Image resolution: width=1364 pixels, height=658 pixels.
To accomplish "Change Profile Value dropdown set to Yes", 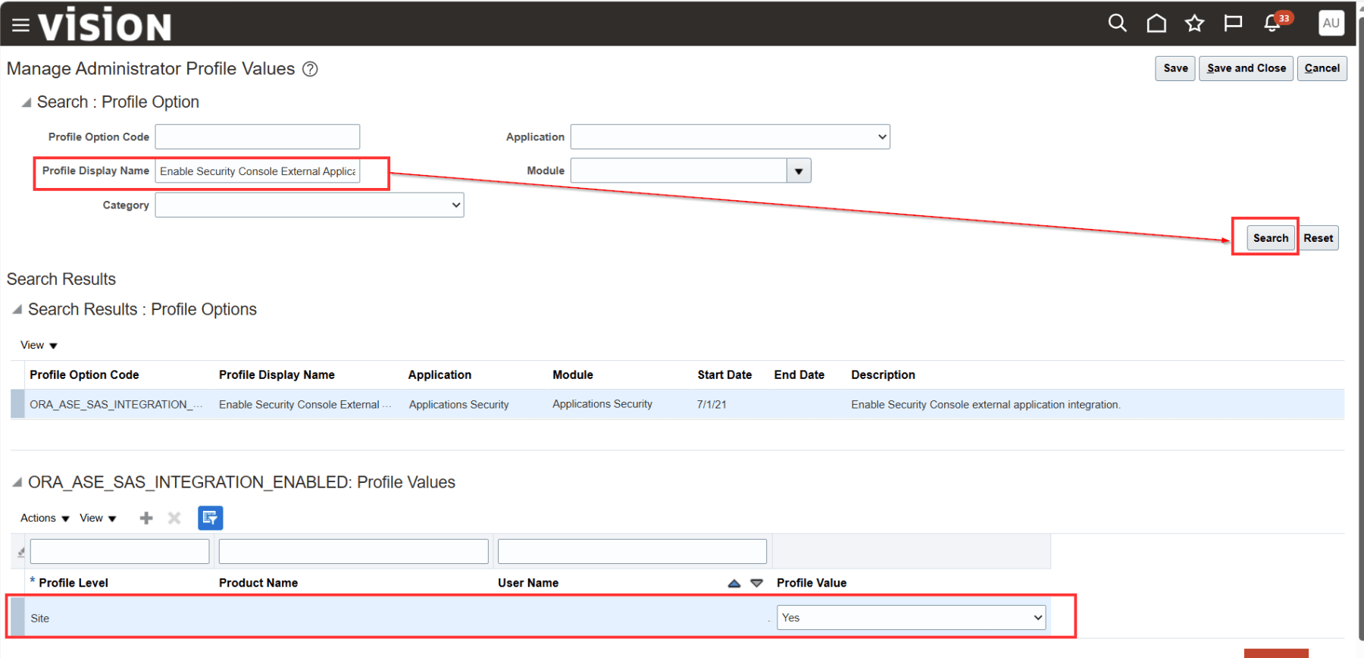I will coord(911,618).
